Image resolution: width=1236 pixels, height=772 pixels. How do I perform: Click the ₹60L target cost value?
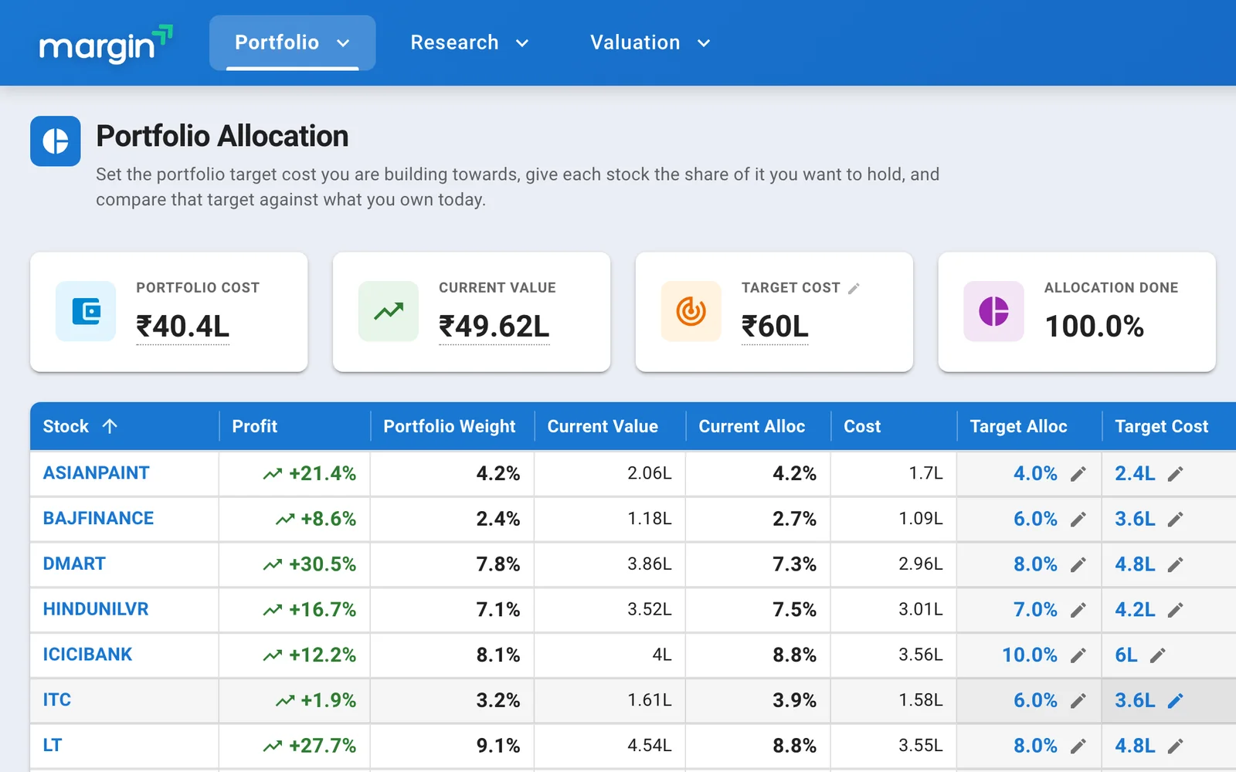(775, 327)
